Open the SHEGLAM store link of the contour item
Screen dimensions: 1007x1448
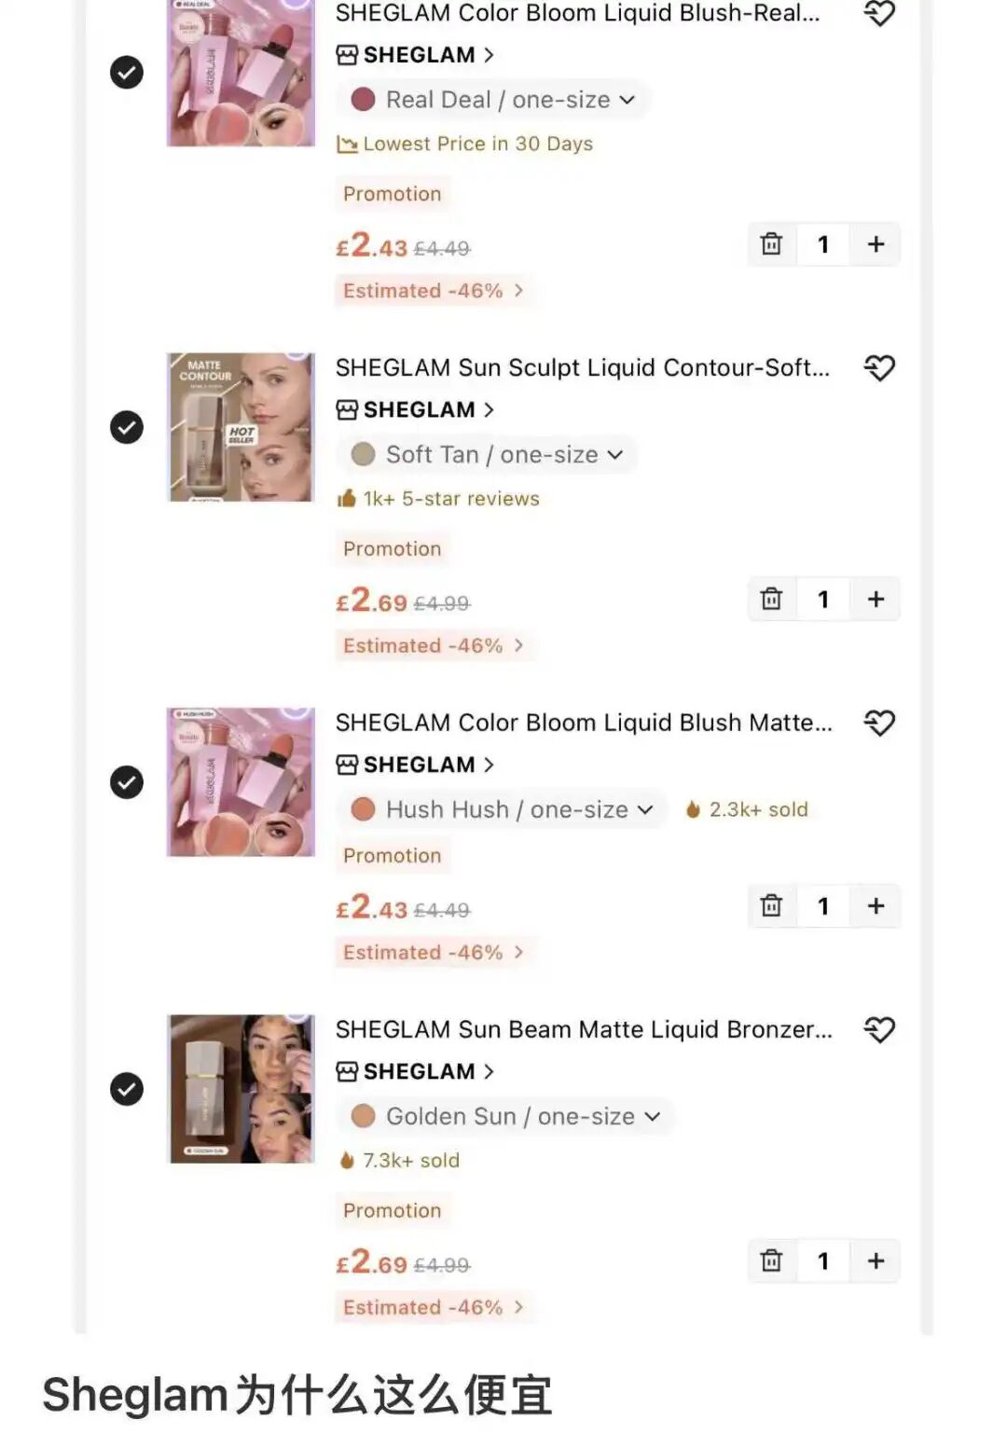click(x=415, y=409)
